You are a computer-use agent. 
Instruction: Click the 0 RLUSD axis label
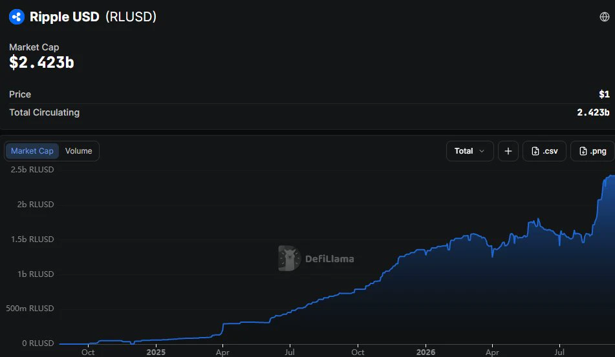tap(38, 343)
